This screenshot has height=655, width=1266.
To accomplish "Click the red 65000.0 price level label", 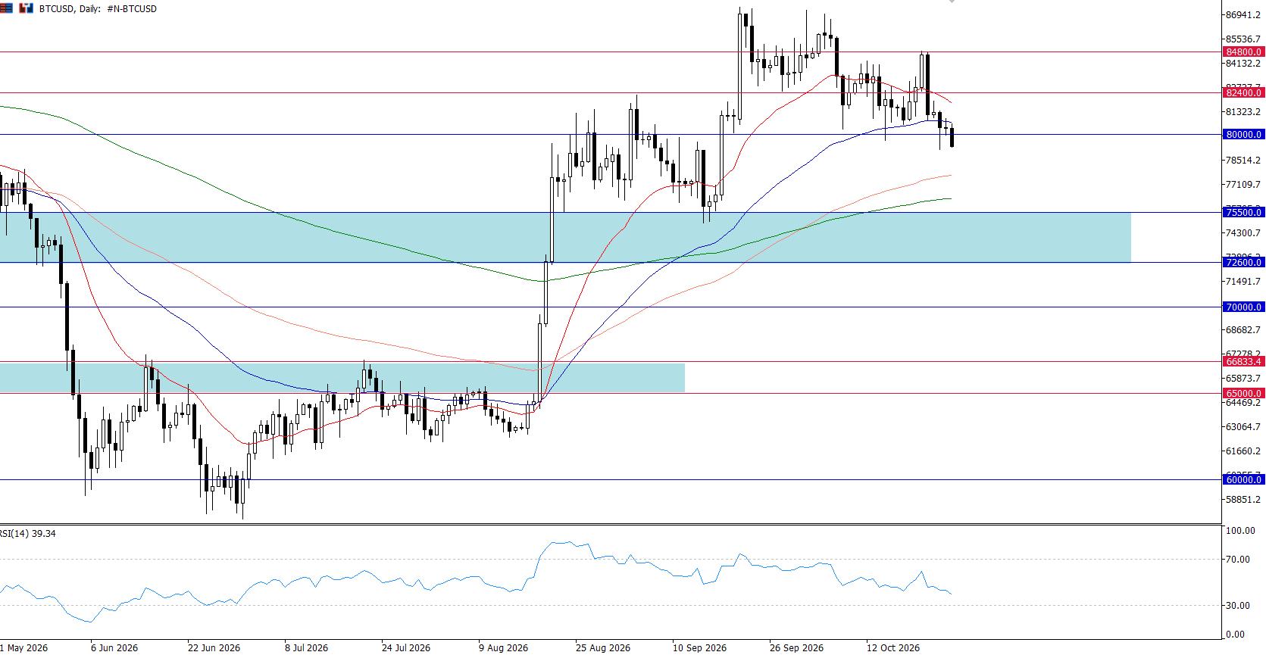I will coord(1243,394).
